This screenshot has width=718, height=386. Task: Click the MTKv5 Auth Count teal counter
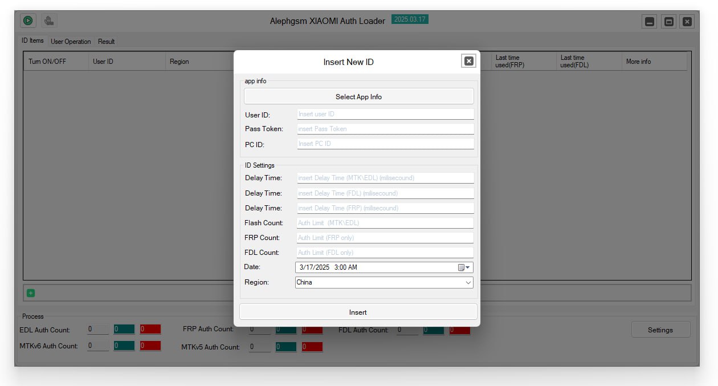tap(286, 347)
